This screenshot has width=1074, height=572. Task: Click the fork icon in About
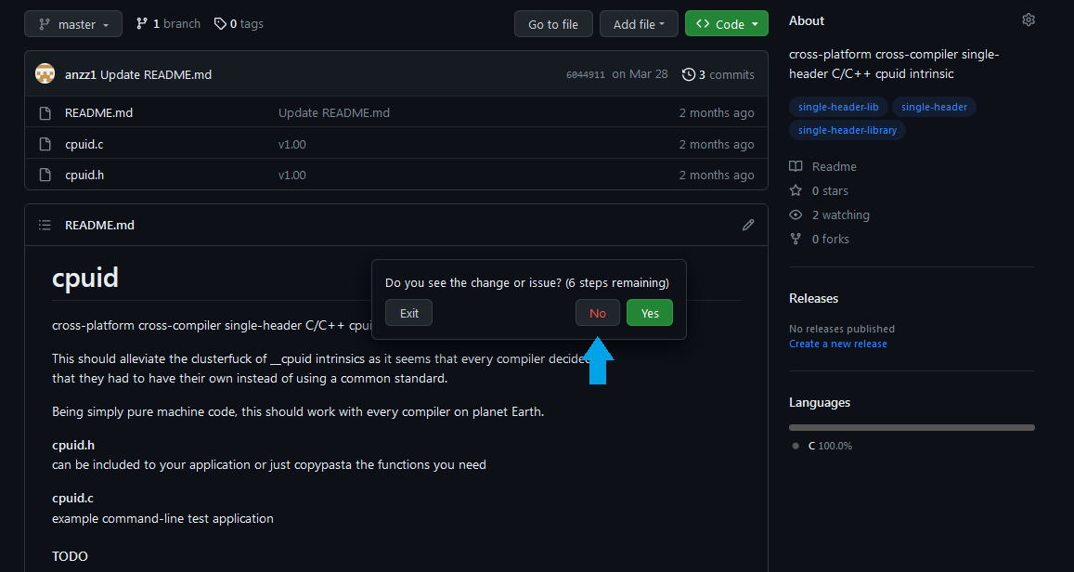click(796, 239)
